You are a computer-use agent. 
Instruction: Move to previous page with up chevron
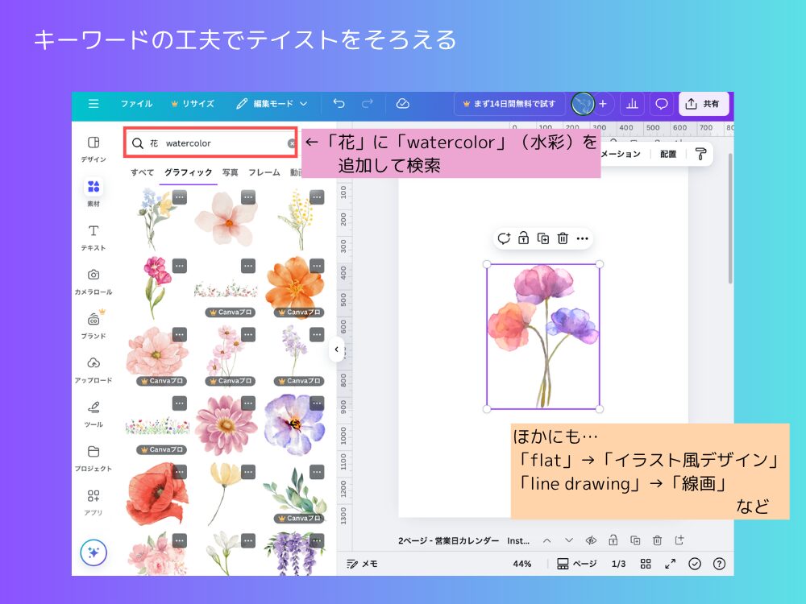[x=547, y=540]
